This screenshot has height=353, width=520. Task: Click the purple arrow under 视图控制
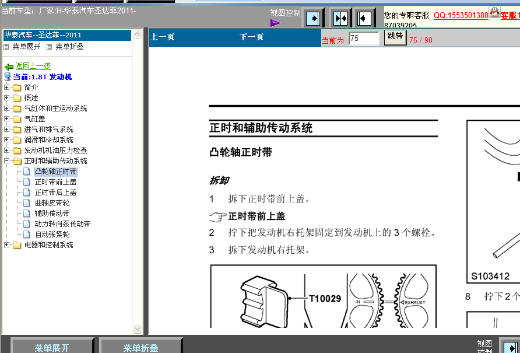tap(275, 23)
